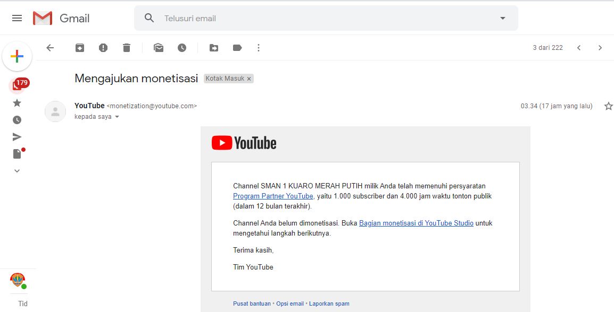614x312 pixels.
Task: Mark email as unread
Action: (x=159, y=48)
